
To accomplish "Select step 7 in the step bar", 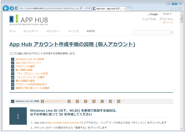I will point(102,101).
